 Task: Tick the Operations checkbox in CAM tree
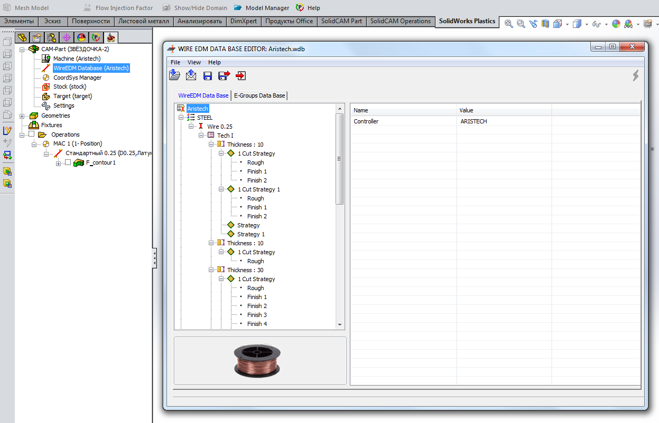tap(31, 134)
